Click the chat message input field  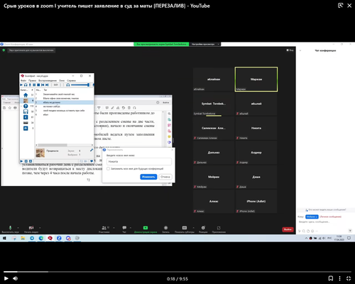pos(325,222)
